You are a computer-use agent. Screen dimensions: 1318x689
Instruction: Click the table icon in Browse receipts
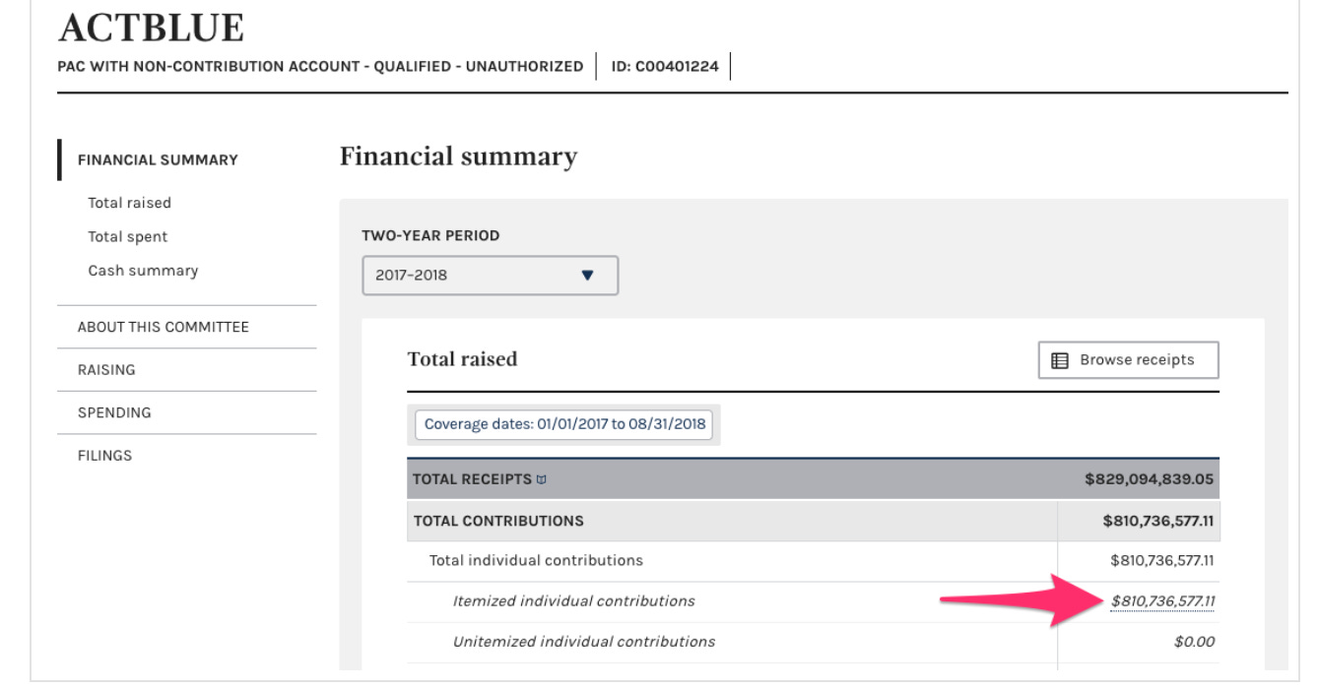[1060, 360]
